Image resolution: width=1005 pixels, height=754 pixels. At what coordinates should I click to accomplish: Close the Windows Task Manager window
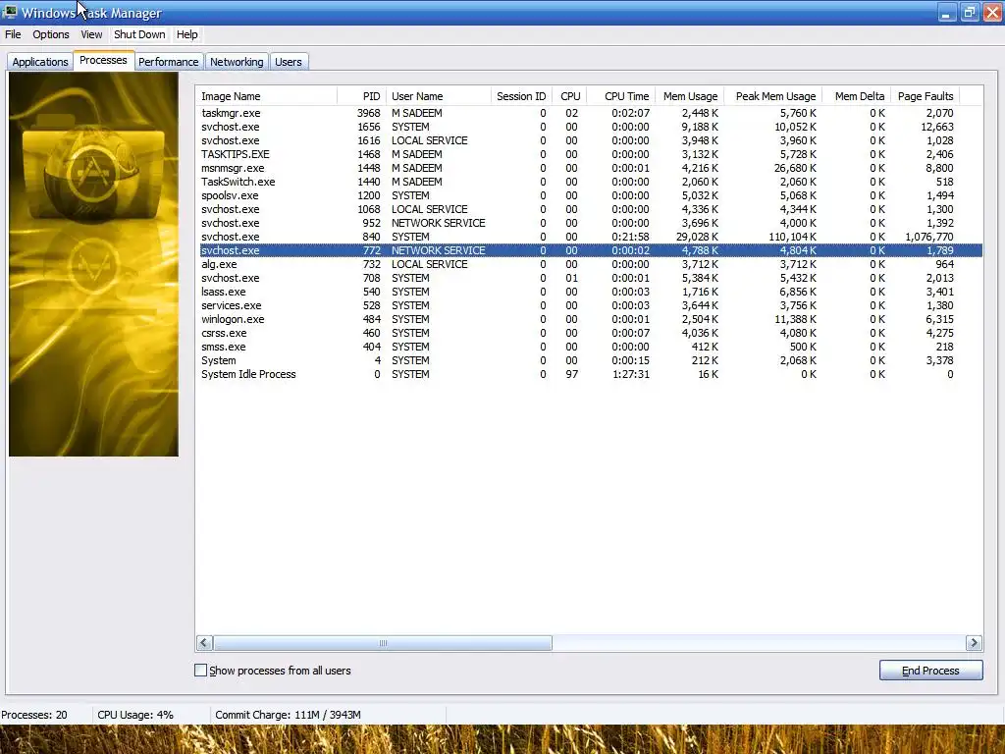click(993, 12)
